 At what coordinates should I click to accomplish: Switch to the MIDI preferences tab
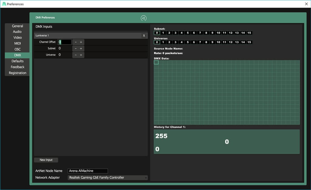[17, 43]
